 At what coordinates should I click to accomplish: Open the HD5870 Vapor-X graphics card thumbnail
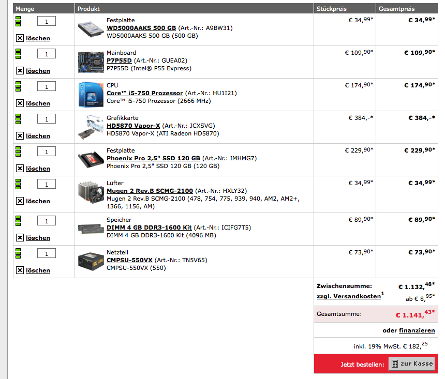pyautogui.click(x=91, y=127)
